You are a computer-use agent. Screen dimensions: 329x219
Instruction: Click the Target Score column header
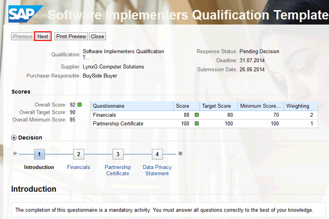coord(219,106)
